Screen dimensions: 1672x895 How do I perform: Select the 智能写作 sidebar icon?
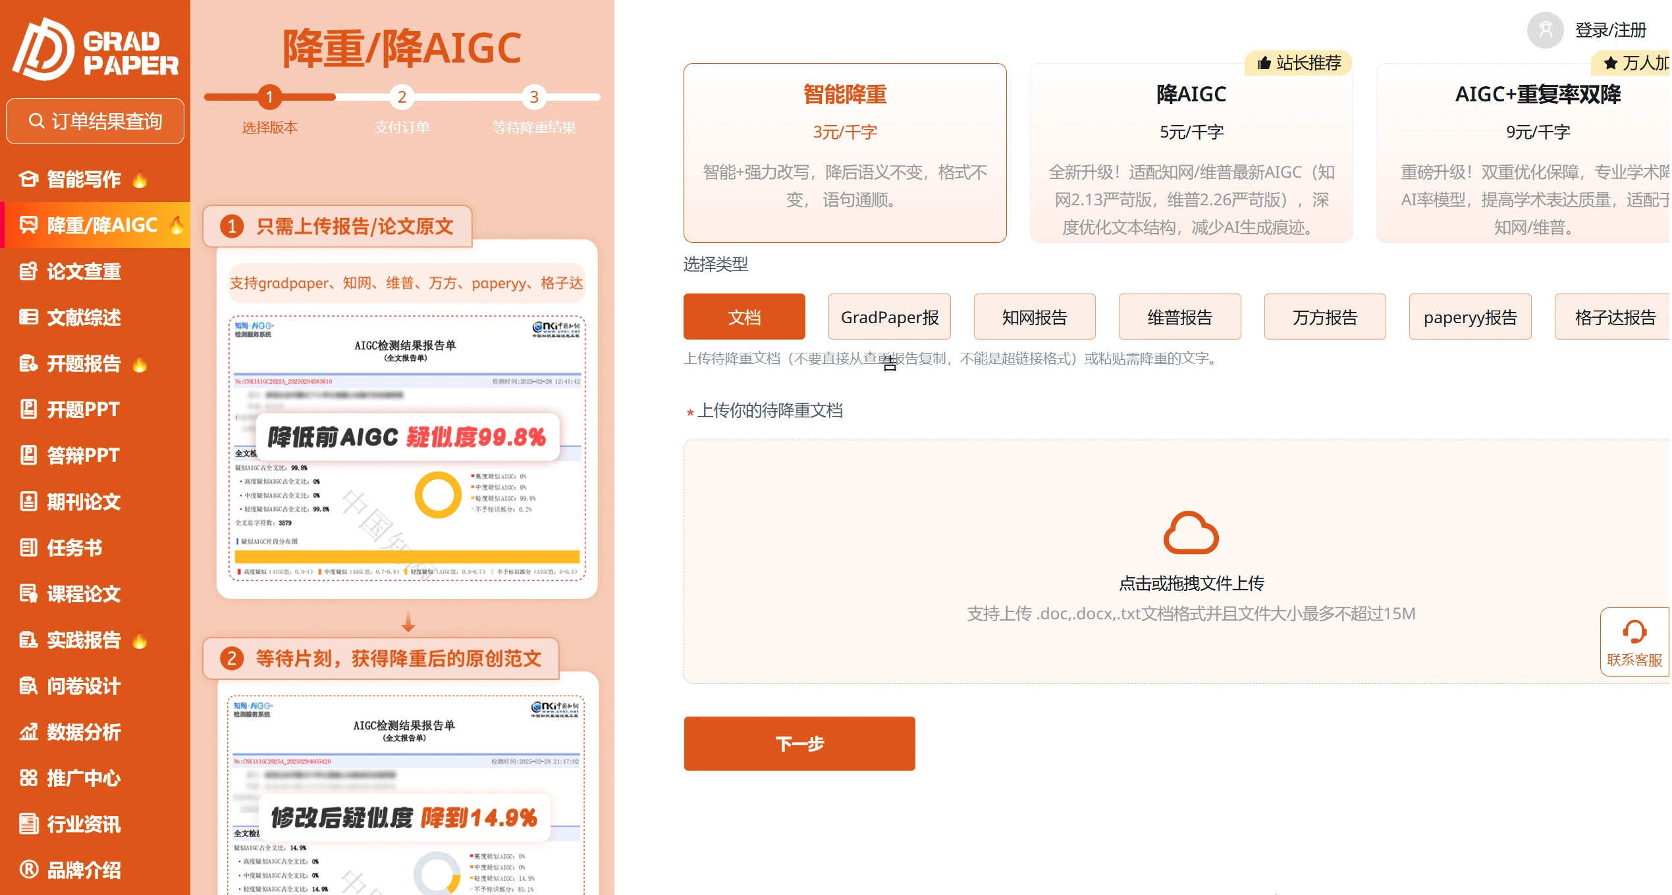(x=28, y=179)
